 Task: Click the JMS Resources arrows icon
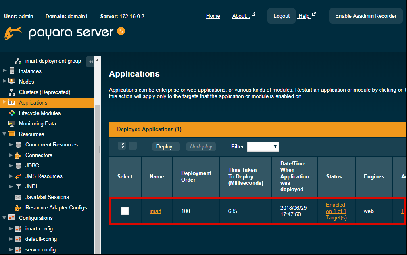point(18,176)
